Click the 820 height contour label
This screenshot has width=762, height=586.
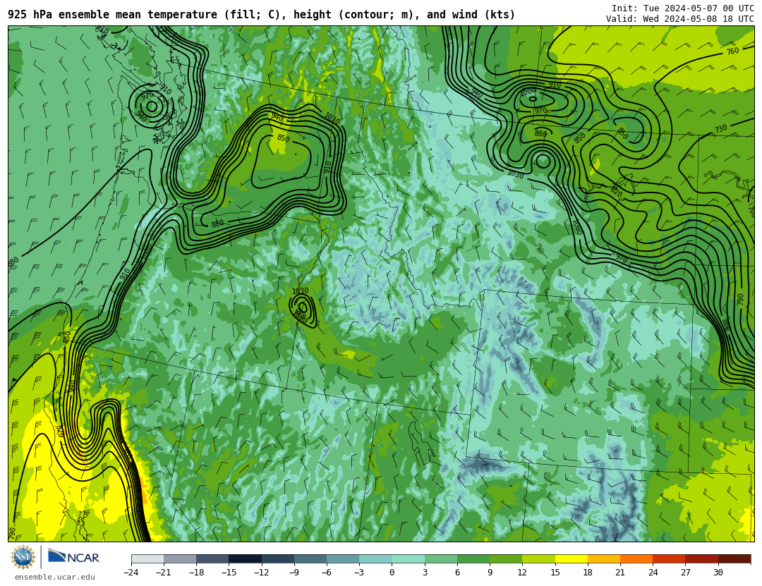coord(617,190)
